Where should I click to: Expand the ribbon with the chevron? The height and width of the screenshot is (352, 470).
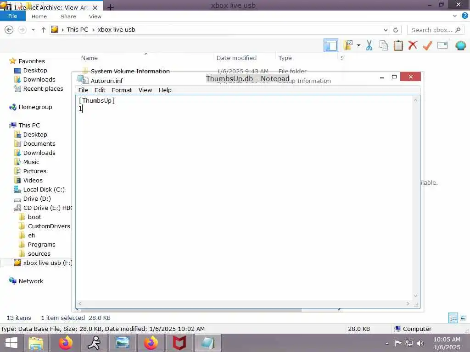coord(455,16)
